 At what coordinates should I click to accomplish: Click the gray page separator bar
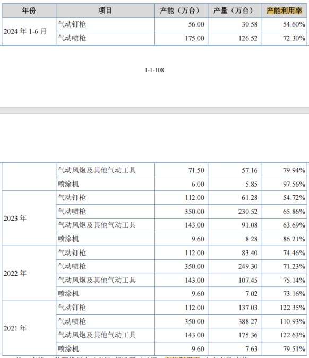point(154,110)
